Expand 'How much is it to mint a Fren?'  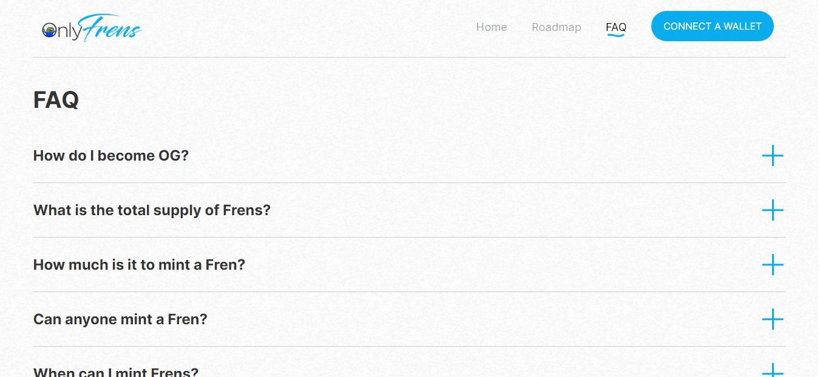pyautogui.click(x=139, y=265)
